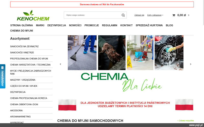Open the newsletter side tab
This screenshot has height=127, width=204.
pos(3,76)
